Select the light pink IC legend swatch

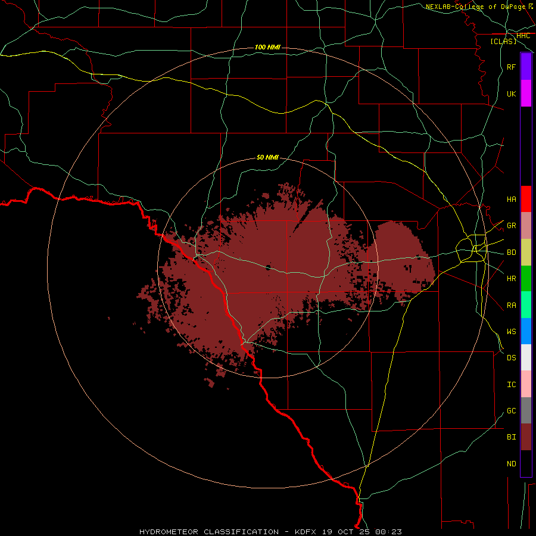526,384
